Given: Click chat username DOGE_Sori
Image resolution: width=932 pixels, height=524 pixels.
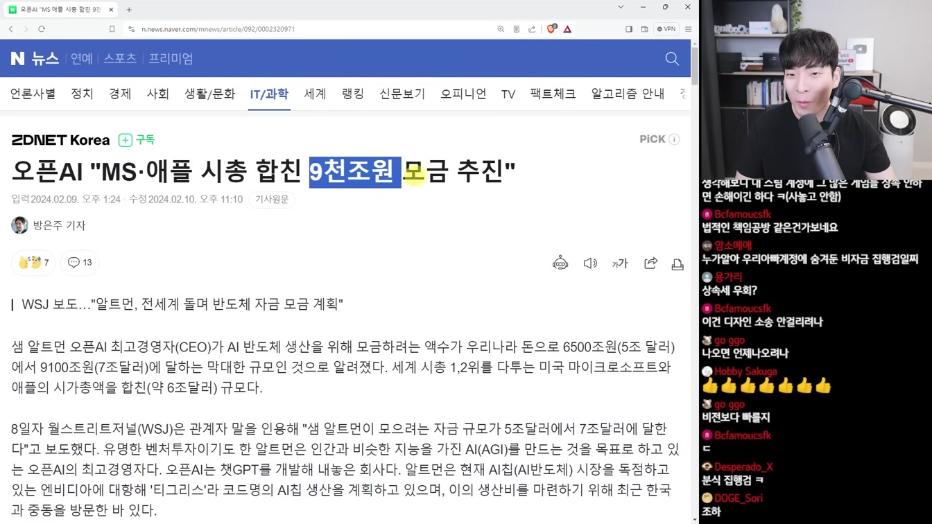Looking at the screenshot, I should [739, 498].
